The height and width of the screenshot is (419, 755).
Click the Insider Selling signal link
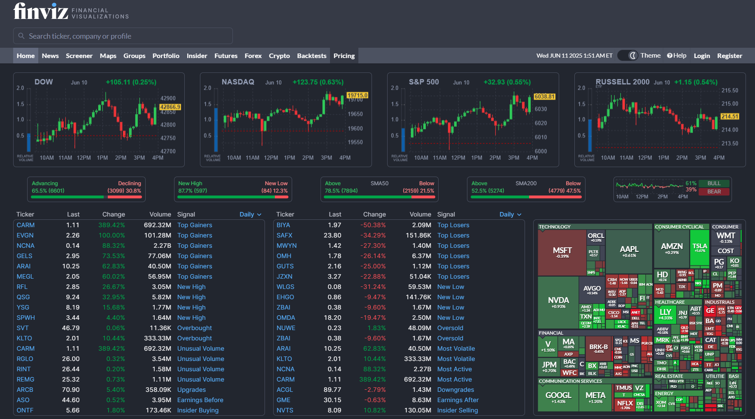(458, 410)
